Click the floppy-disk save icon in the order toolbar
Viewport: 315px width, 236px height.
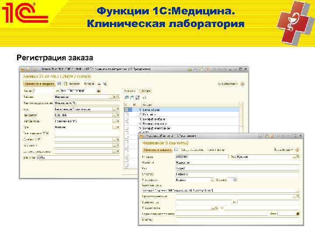click(59, 83)
